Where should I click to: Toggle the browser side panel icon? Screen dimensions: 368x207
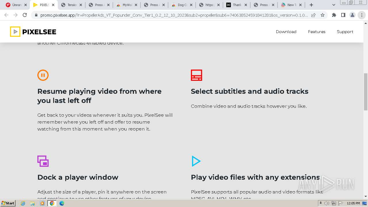click(343, 15)
